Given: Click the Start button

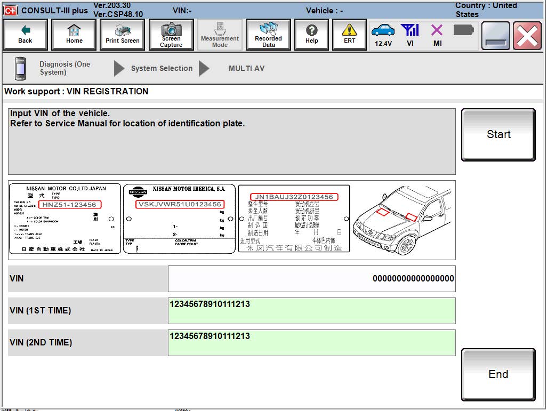Looking at the screenshot, I should click(498, 135).
